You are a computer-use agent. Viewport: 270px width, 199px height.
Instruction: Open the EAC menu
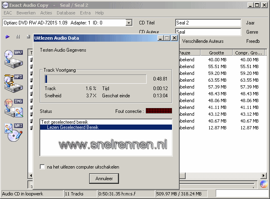click(8, 13)
